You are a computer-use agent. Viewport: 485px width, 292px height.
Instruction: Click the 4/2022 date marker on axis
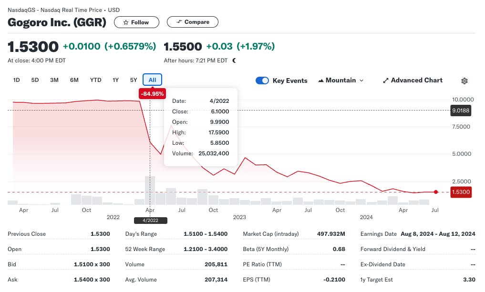point(150,221)
